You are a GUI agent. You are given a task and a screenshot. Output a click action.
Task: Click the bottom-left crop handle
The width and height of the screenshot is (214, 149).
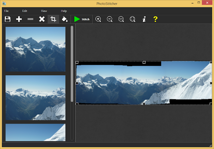coord(77,104)
